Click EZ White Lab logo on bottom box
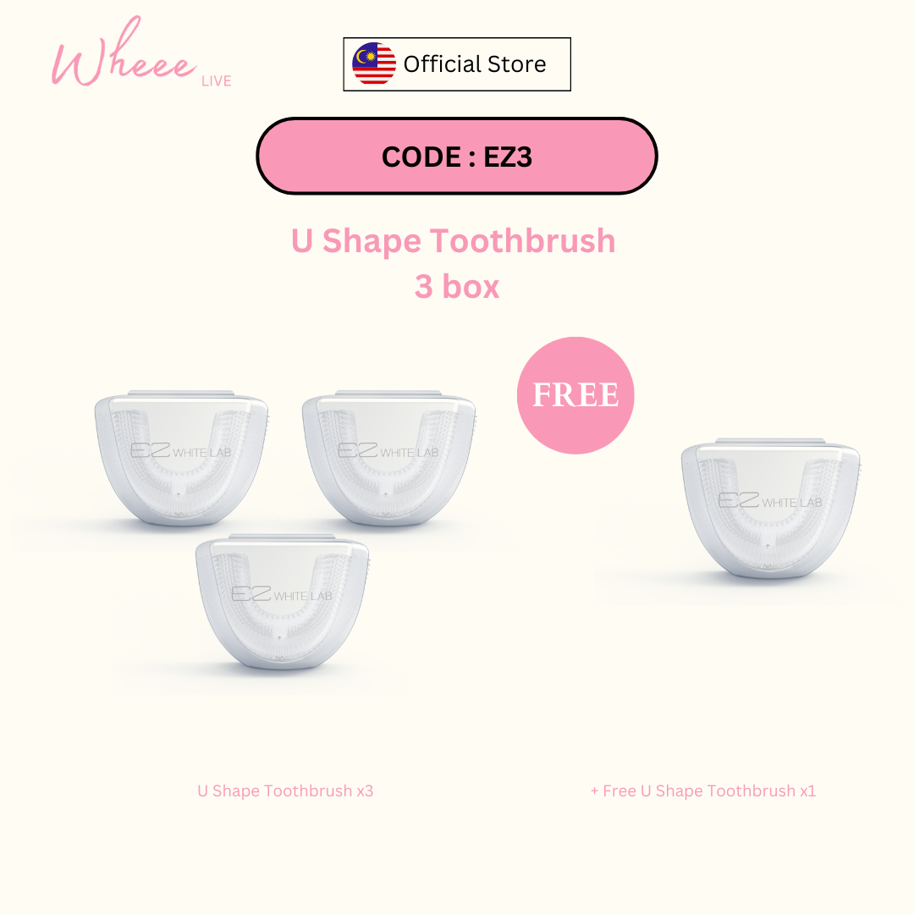This screenshot has height=914, width=914. 282,595
